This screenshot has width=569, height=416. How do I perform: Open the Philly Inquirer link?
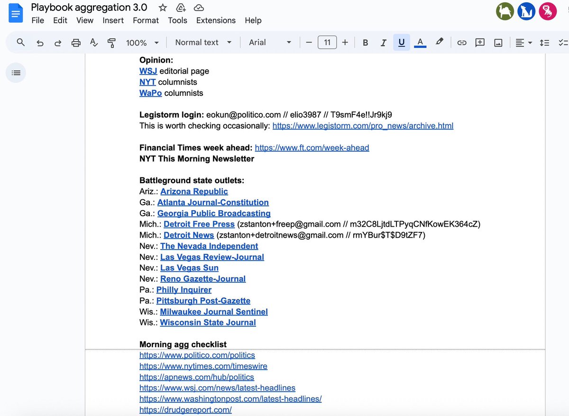point(184,289)
